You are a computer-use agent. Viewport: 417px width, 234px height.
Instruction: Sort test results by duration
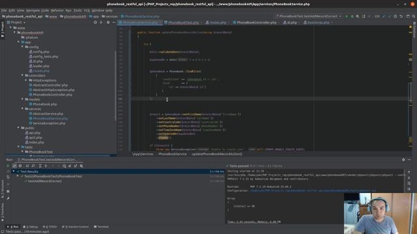pyautogui.click(x=33, y=166)
